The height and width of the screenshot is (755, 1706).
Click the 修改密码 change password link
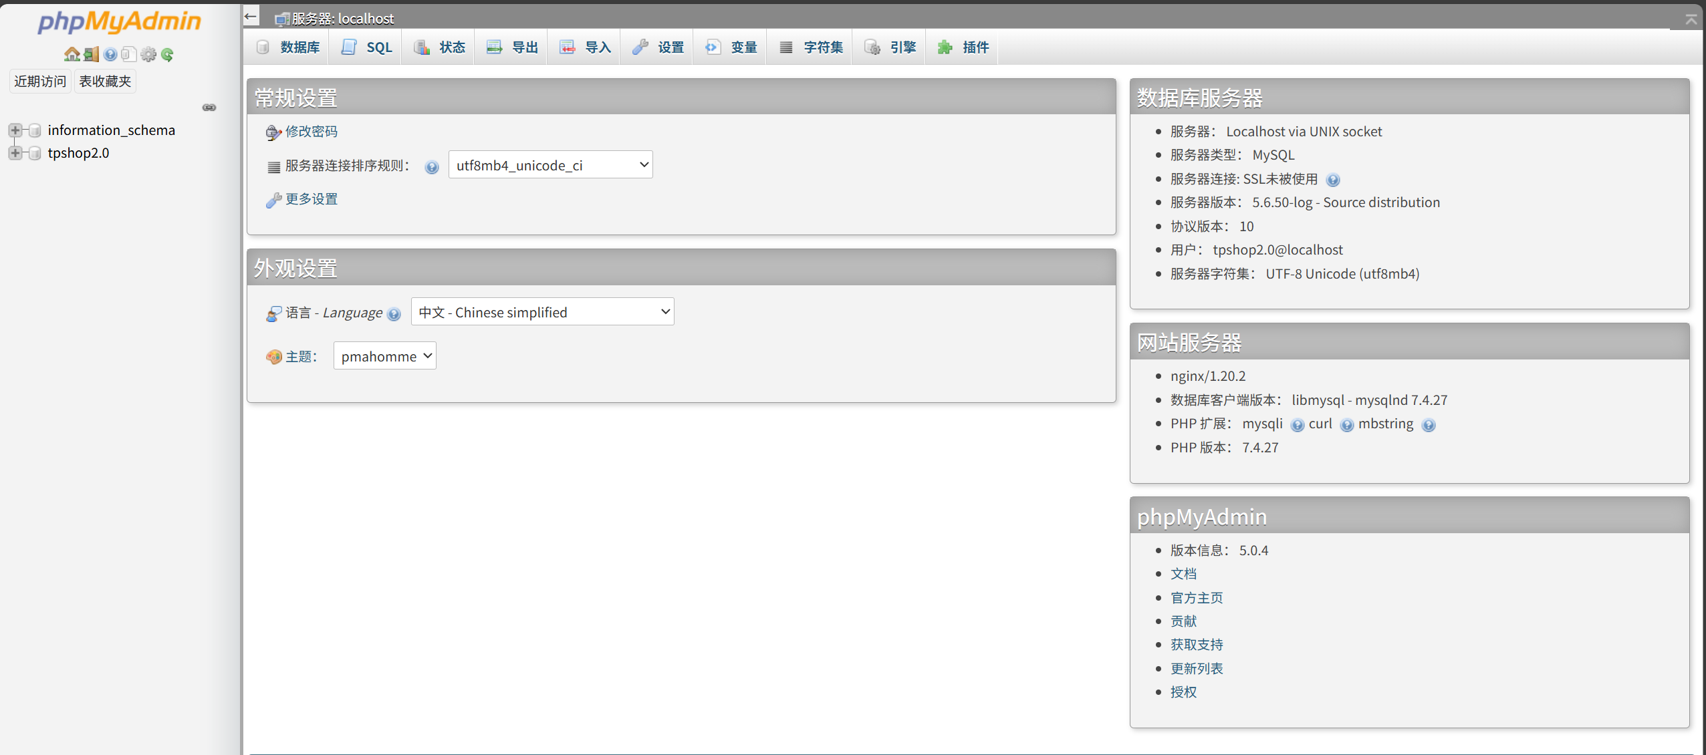tap(311, 132)
